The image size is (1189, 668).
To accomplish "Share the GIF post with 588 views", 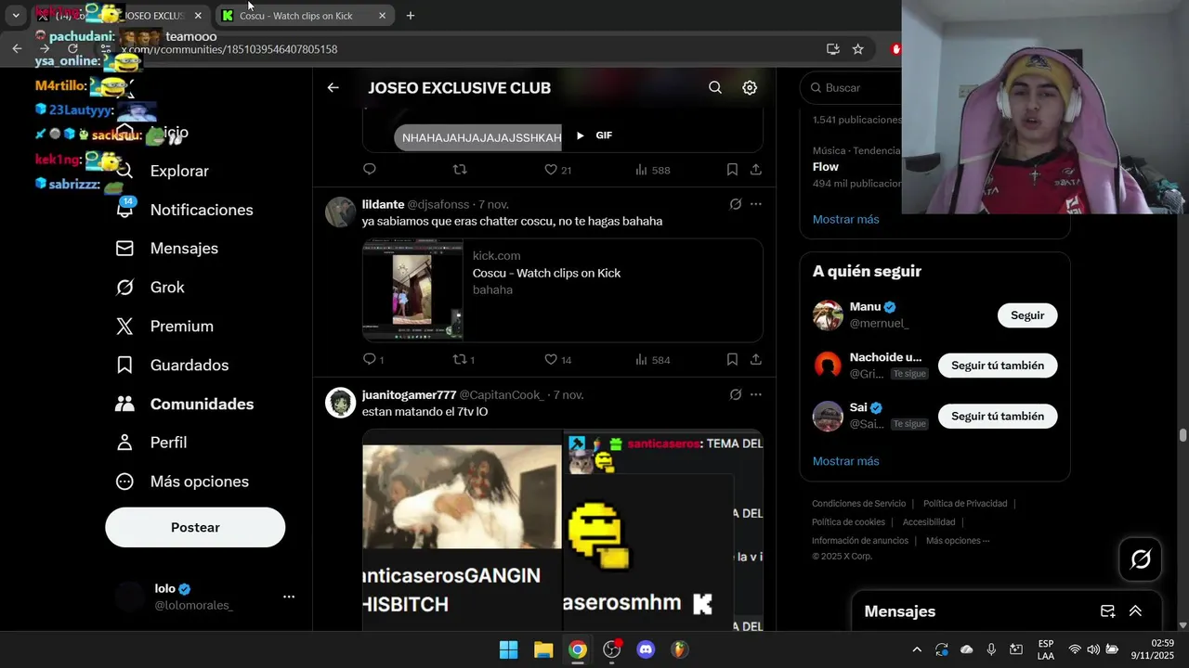I will click(756, 170).
